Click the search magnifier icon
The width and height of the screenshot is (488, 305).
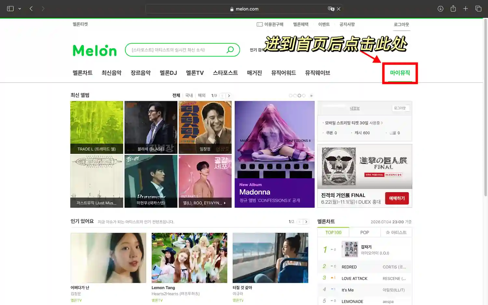pos(230,50)
